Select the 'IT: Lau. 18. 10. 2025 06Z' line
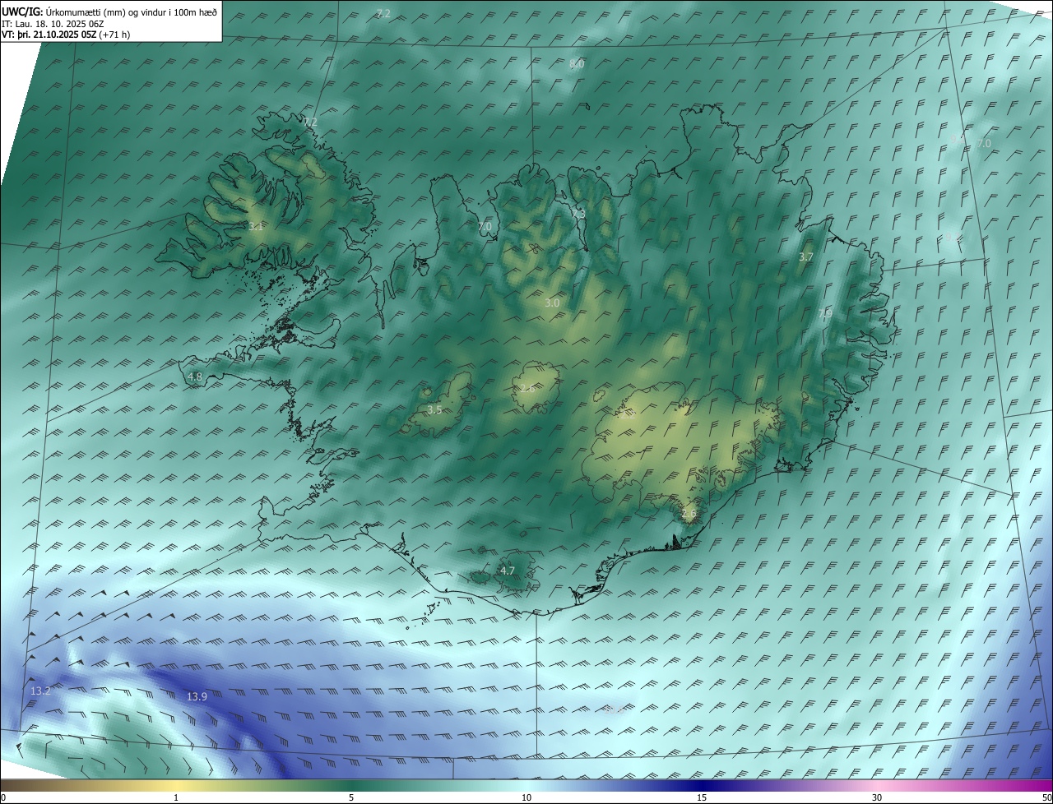Screen dimensions: 1053x804 coord(53,24)
